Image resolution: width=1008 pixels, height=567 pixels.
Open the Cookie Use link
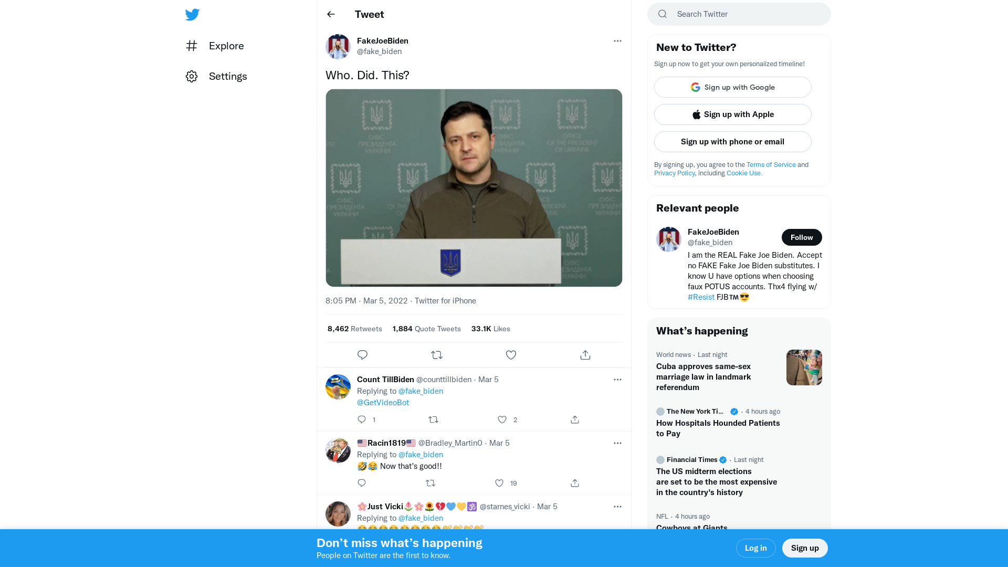(x=744, y=173)
